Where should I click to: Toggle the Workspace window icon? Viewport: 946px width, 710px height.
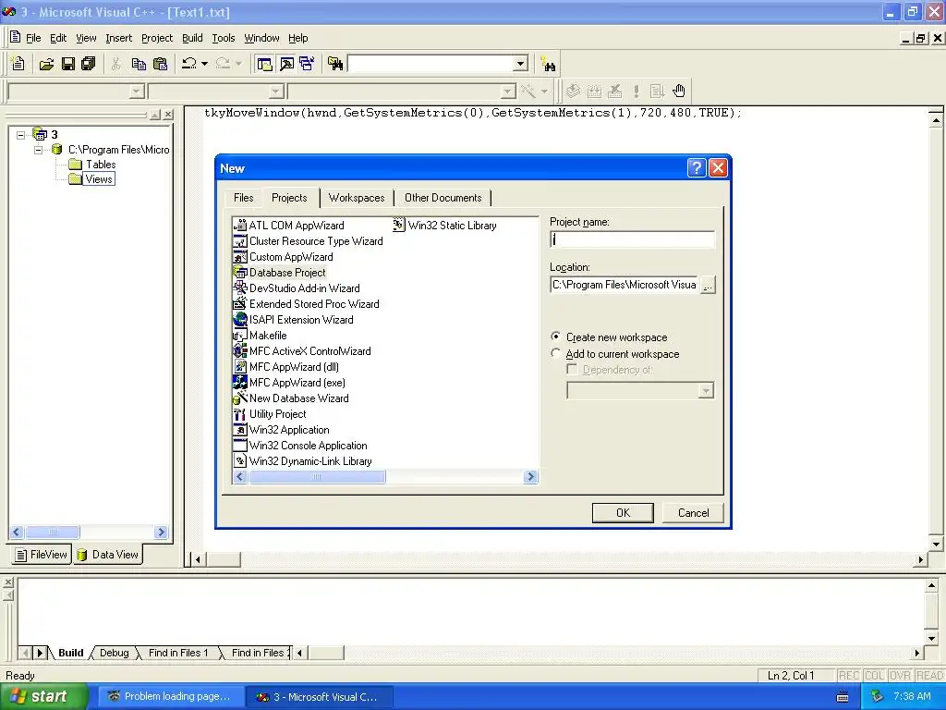click(264, 64)
